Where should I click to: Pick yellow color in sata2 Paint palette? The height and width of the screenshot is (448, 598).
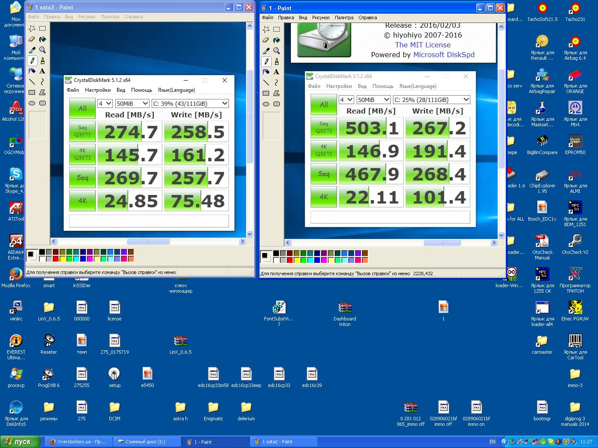63,259
